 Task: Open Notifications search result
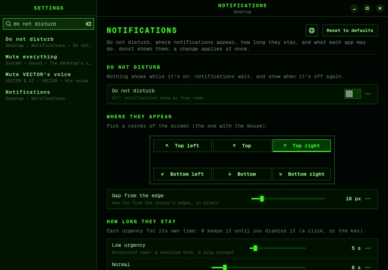pyautogui.click(x=48, y=95)
